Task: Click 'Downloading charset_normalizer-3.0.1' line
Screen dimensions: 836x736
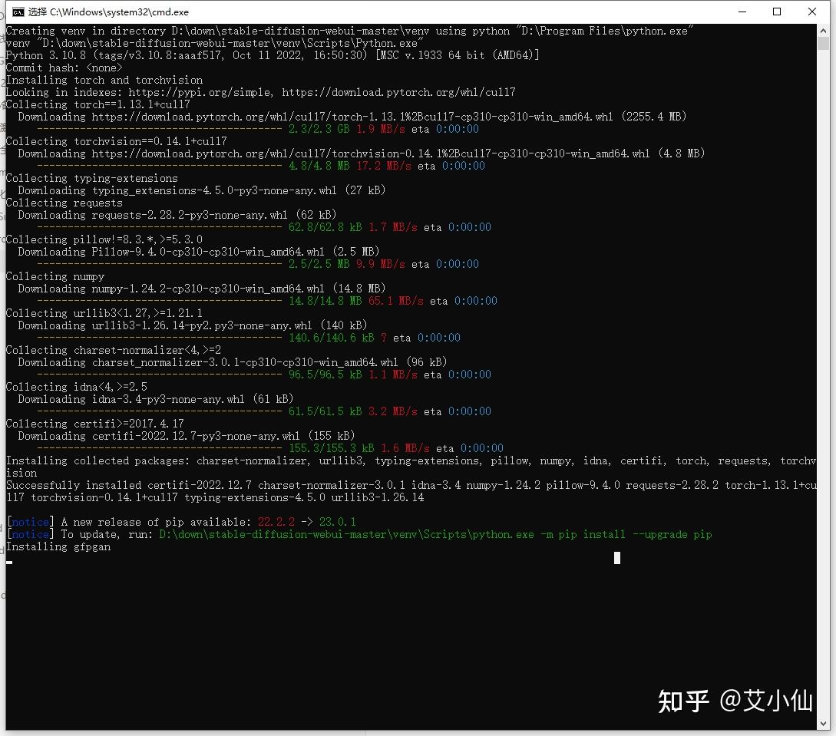Action: coord(233,362)
